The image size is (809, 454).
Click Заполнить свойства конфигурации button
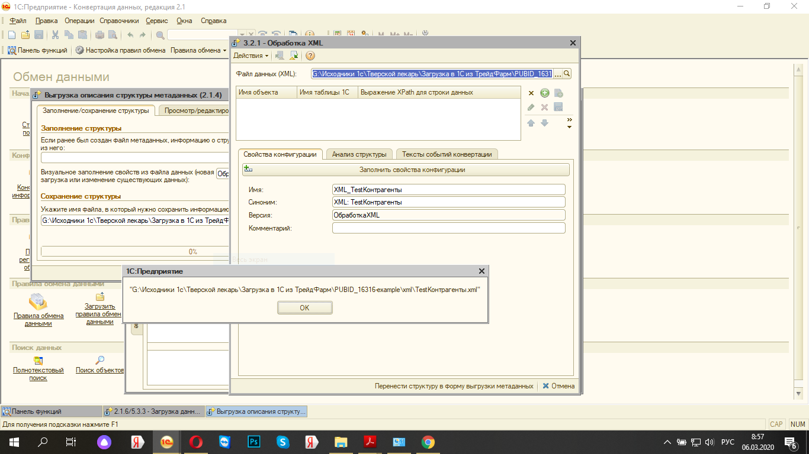coord(406,170)
